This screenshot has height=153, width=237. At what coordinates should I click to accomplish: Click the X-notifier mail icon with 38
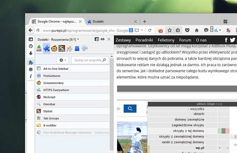(x=160, y=31)
